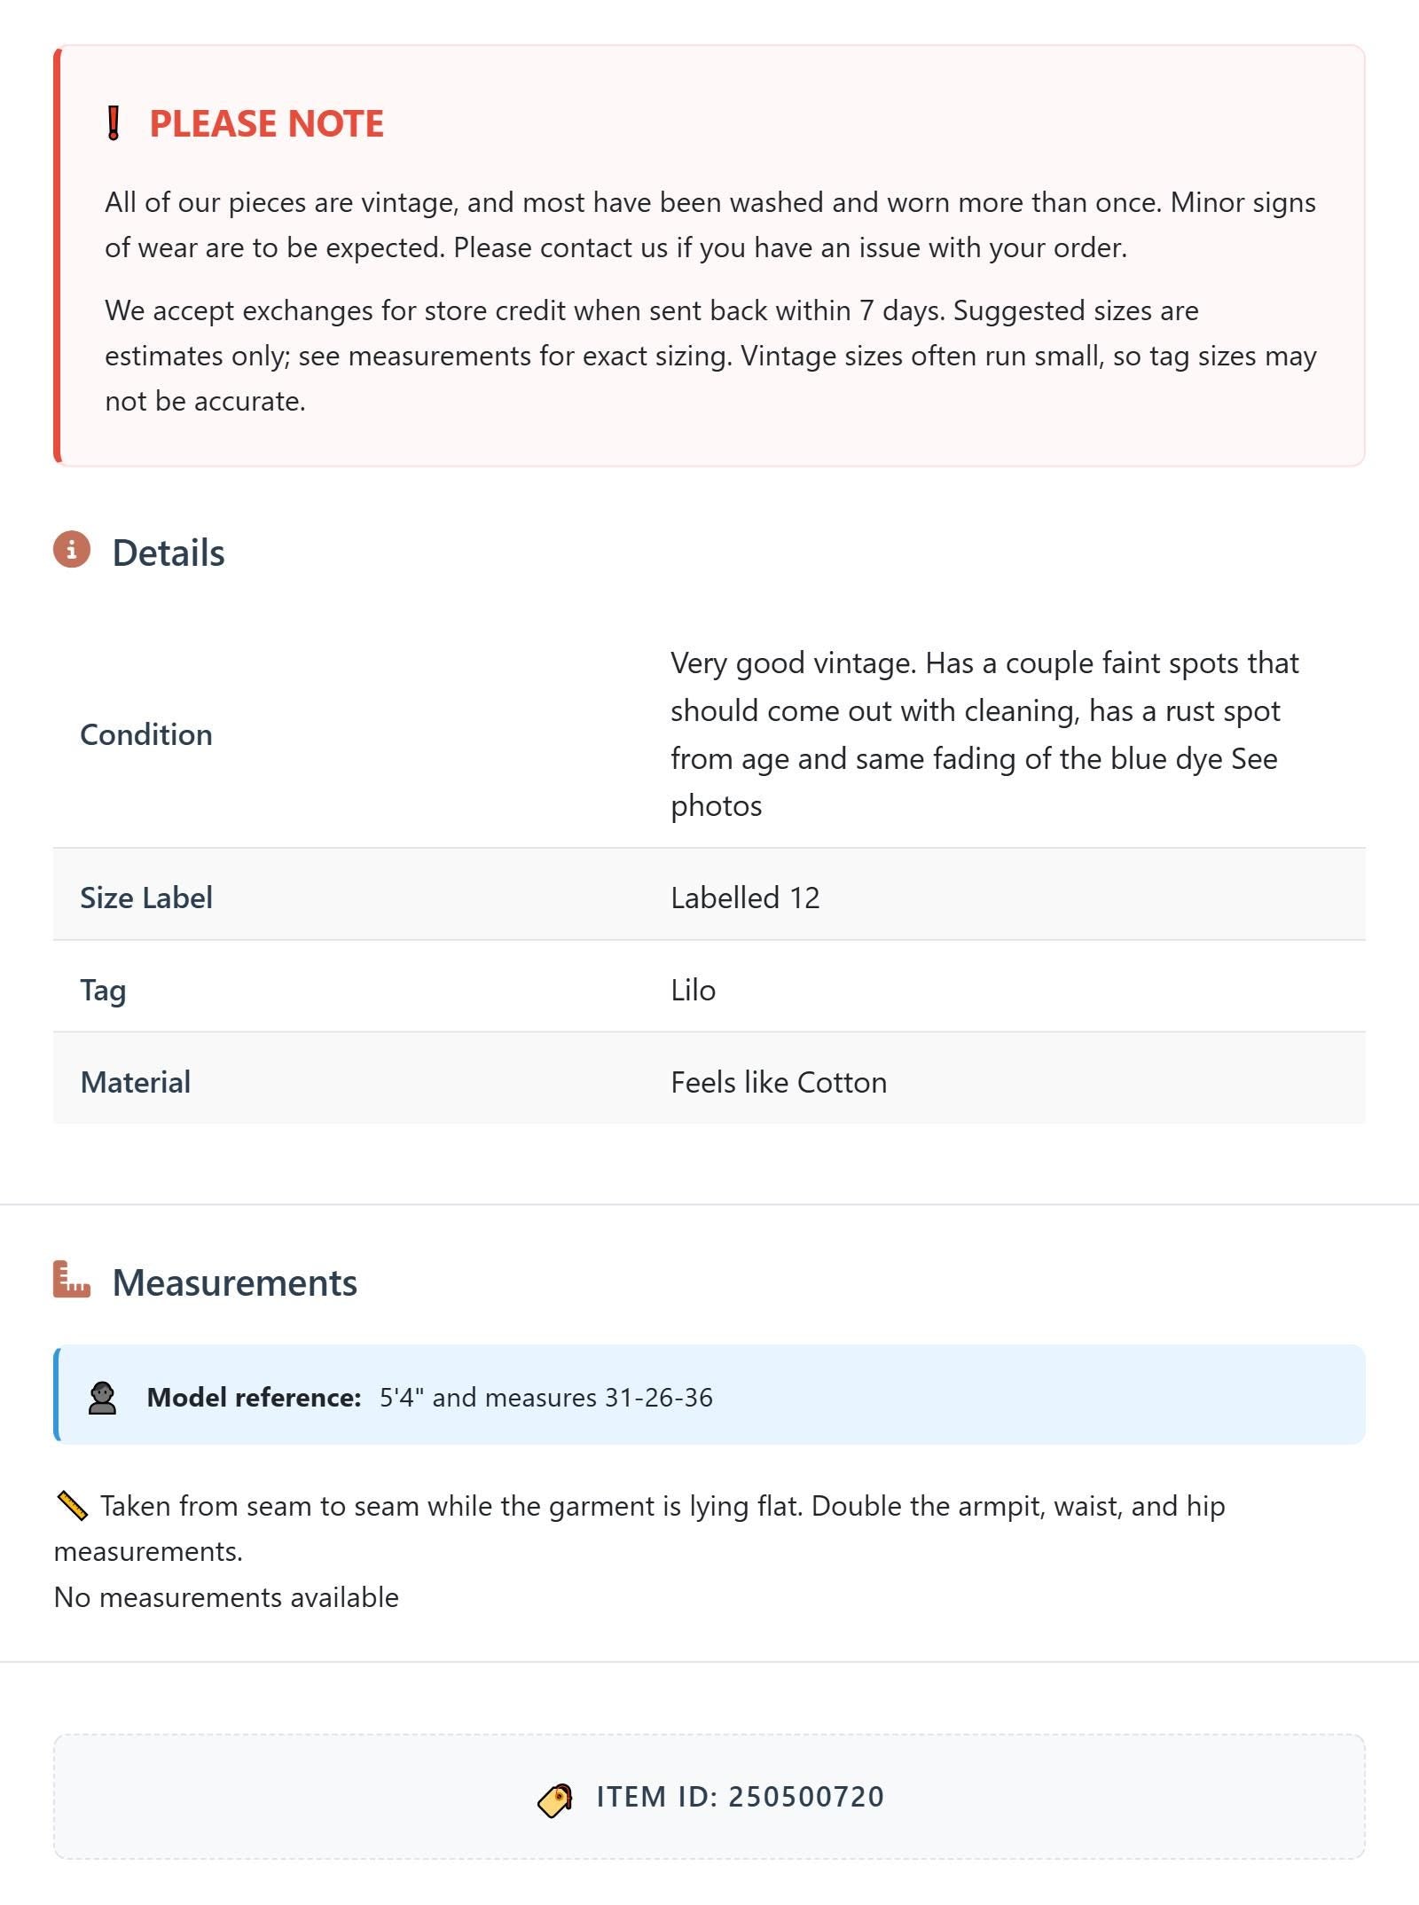Screen dimensions: 1419x1905
Task: Click the Details info circle icon
Action: pyautogui.click(x=72, y=550)
